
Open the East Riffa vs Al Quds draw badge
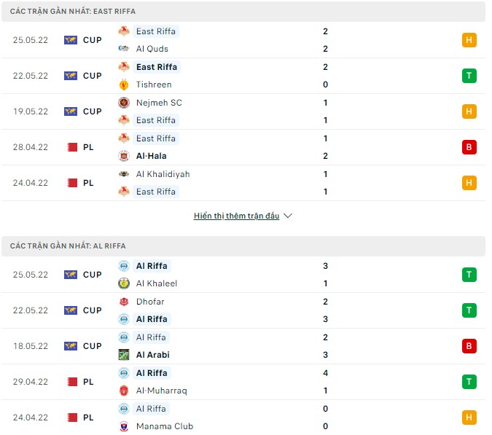[469, 40]
